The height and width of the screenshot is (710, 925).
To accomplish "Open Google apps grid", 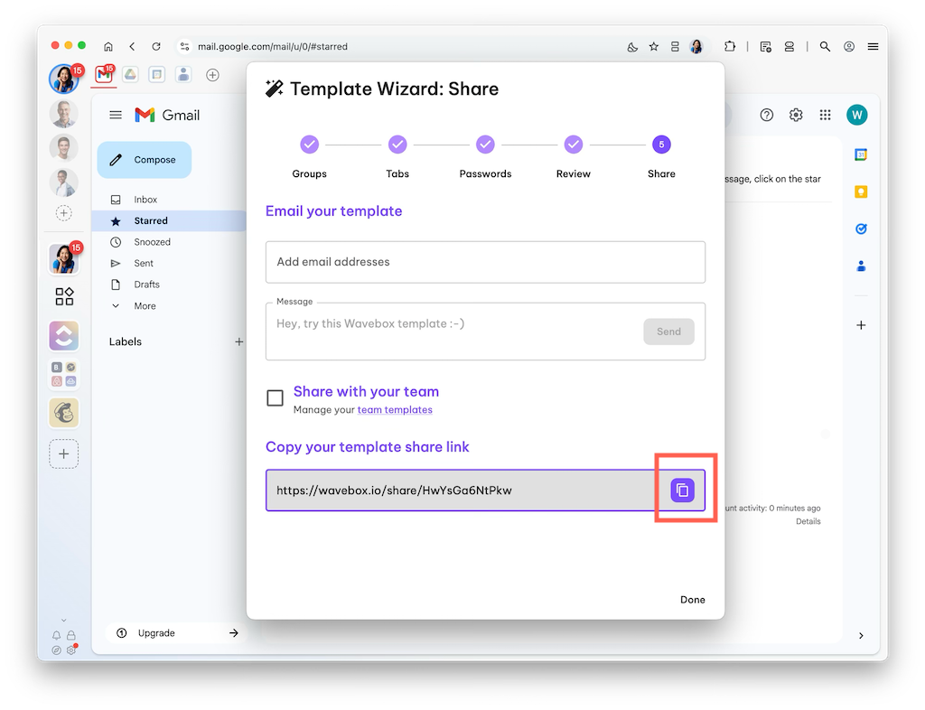I will click(825, 115).
